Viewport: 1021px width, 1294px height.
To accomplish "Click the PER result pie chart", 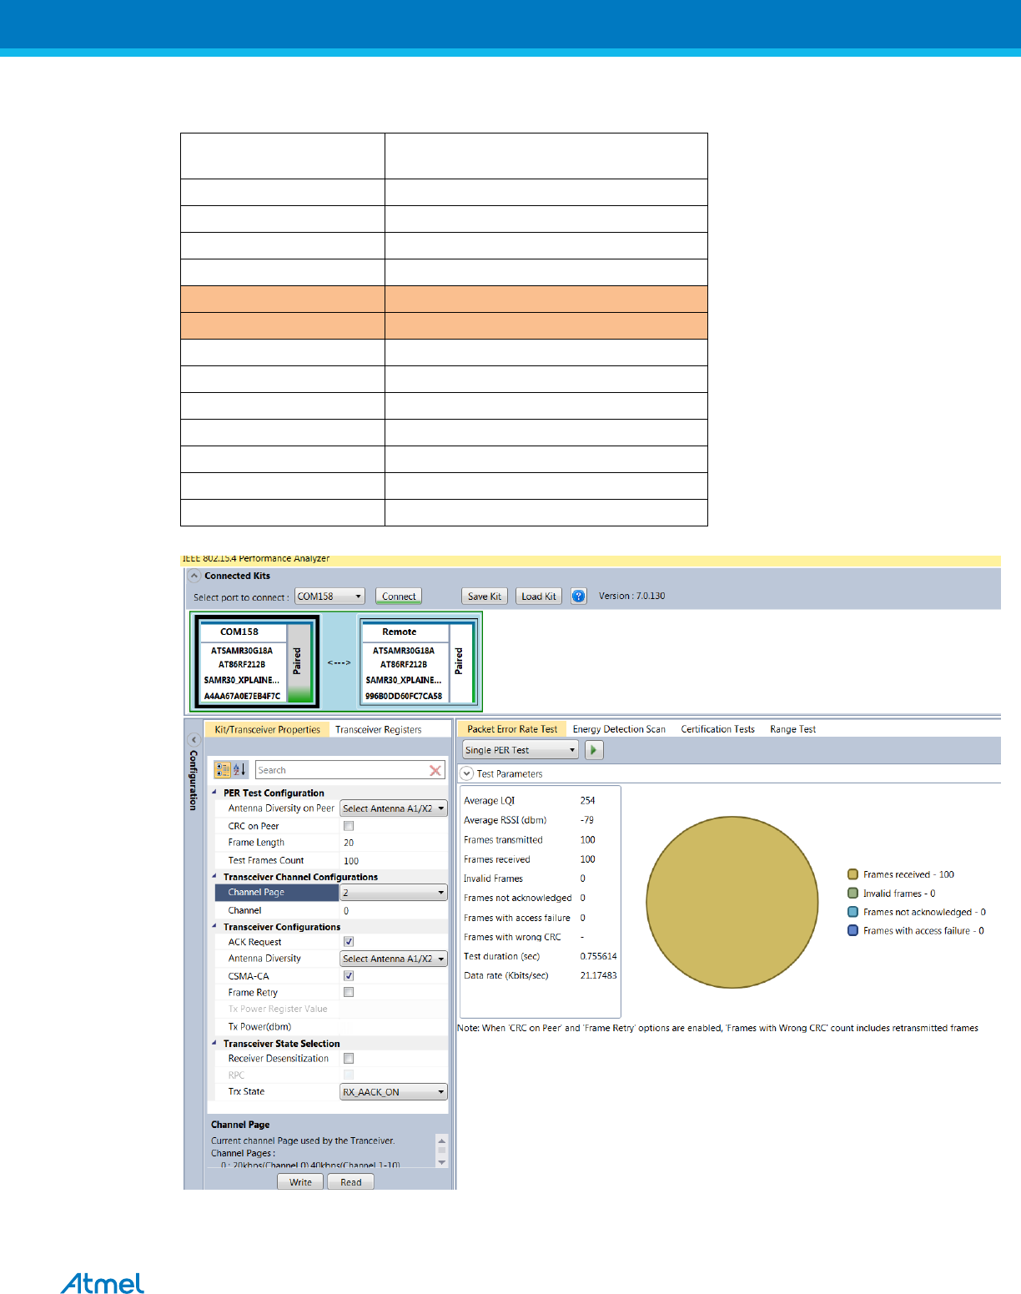I will pos(732,902).
